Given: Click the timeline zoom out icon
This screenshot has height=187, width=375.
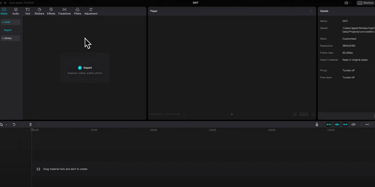Looking at the screenshot, I should 362,125.
